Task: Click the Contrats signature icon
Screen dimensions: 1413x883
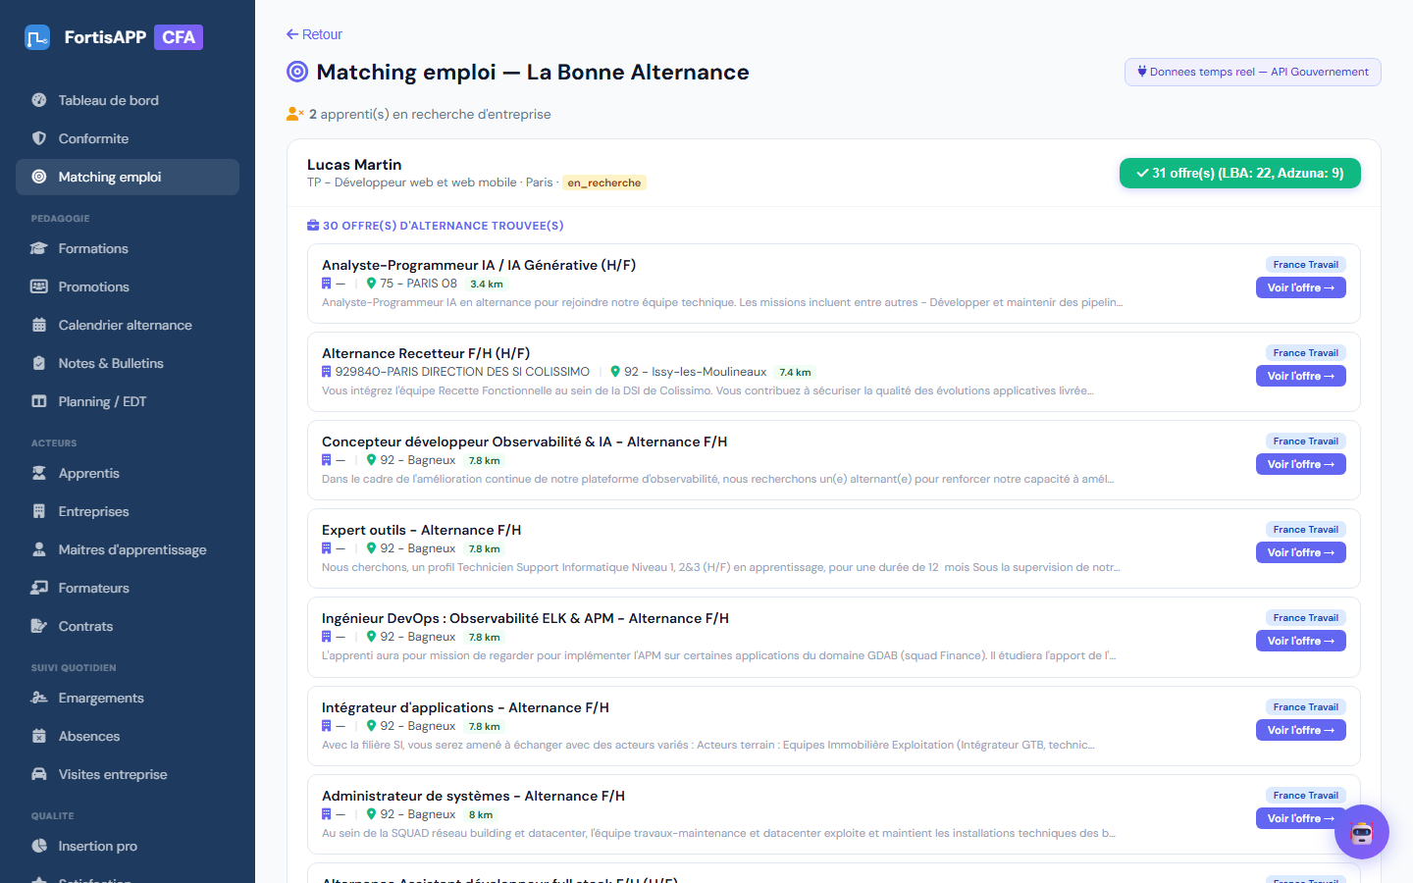Action: click(39, 626)
